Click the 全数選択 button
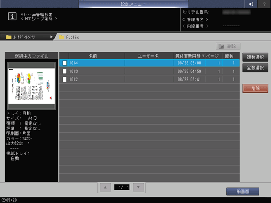This screenshot has width=271, height=203. 255,68
